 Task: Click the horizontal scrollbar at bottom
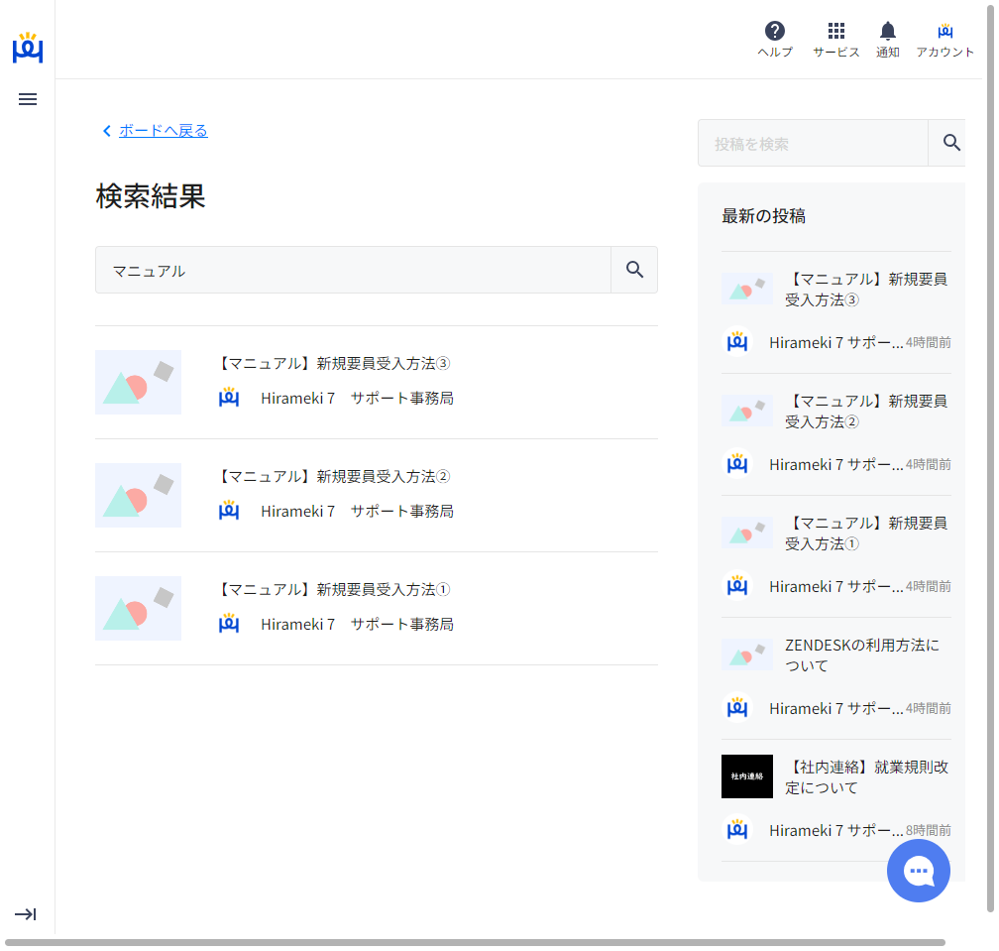click(476, 942)
